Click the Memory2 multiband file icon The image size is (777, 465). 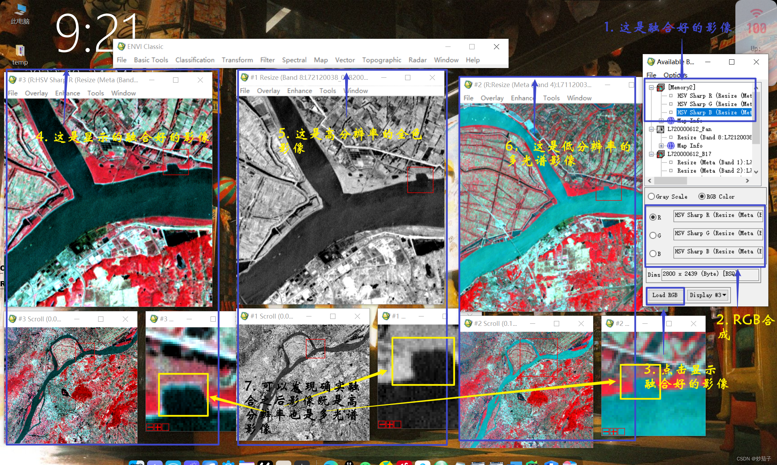coord(661,87)
